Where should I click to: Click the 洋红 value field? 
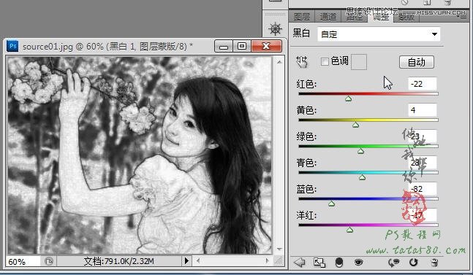(423, 215)
